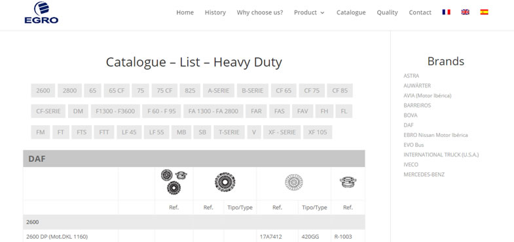Open the DAF brand link
This screenshot has width=514, height=242.
(409, 125)
